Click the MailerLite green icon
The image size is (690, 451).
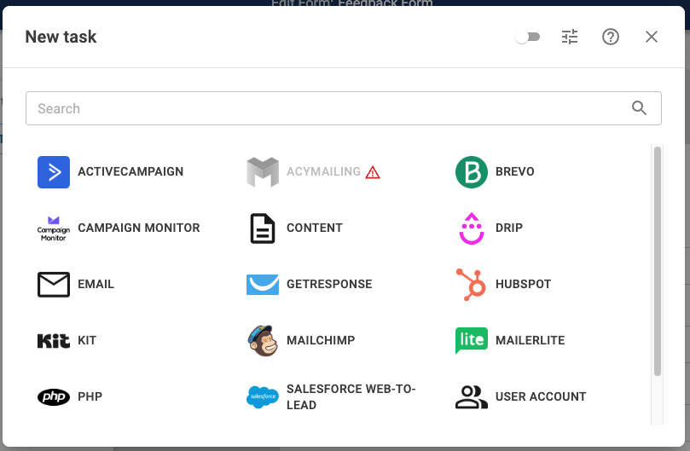tap(471, 340)
